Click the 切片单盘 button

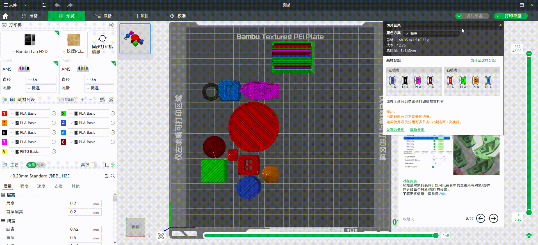[x=475, y=16]
